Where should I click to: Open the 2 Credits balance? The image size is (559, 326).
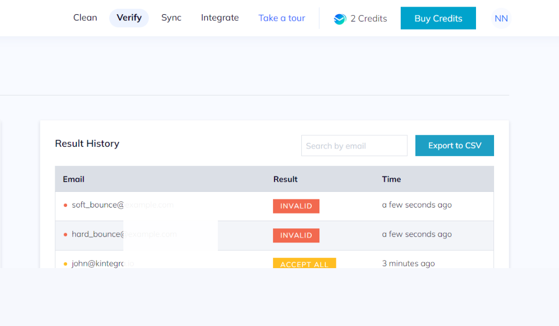(368, 19)
